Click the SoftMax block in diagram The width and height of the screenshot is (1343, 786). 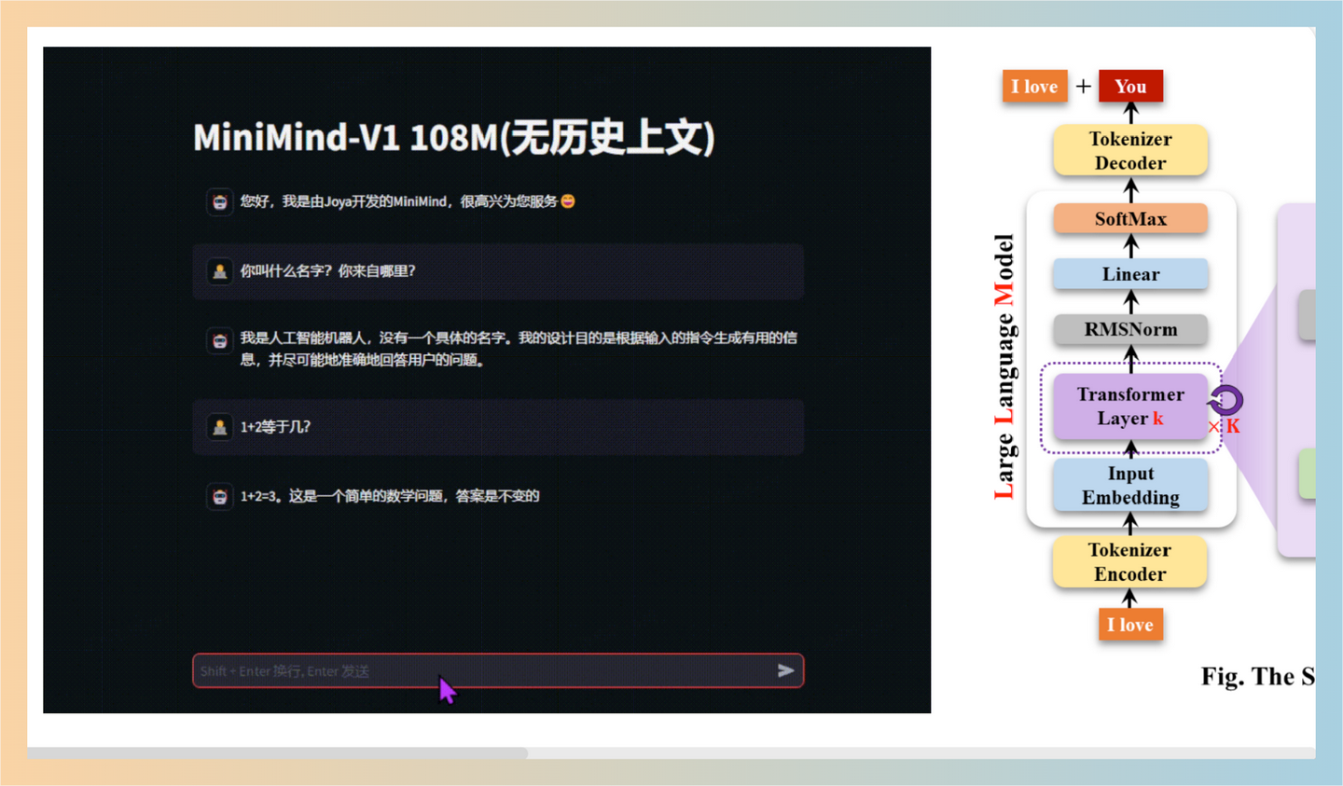pos(1130,218)
